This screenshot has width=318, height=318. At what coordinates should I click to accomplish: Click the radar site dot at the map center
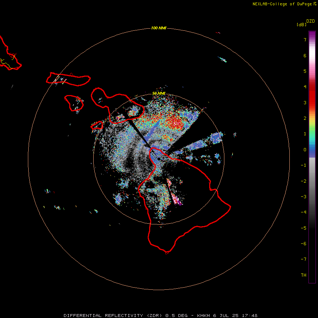159,159
